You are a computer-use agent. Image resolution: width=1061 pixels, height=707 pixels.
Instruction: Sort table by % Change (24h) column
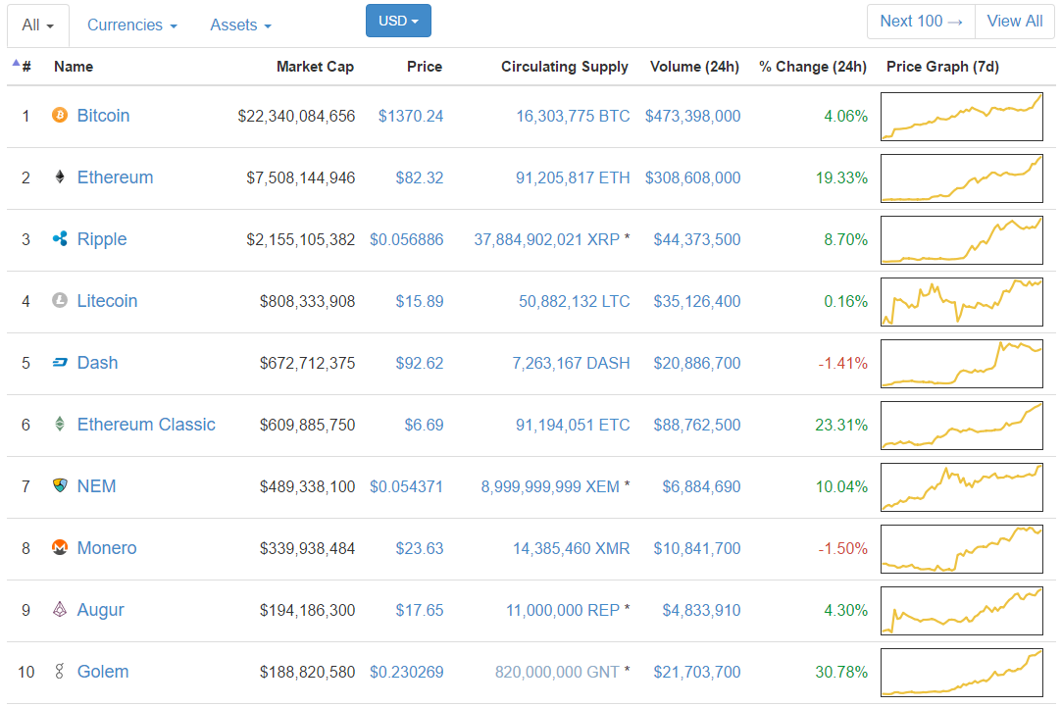pyautogui.click(x=813, y=67)
